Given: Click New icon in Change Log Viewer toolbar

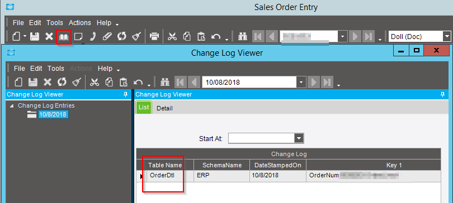Looking at the screenshot, I should (x=18, y=83).
